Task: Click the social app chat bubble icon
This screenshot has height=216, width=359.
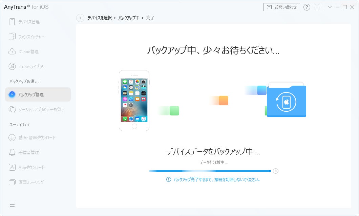Action: tap(12, 109)
